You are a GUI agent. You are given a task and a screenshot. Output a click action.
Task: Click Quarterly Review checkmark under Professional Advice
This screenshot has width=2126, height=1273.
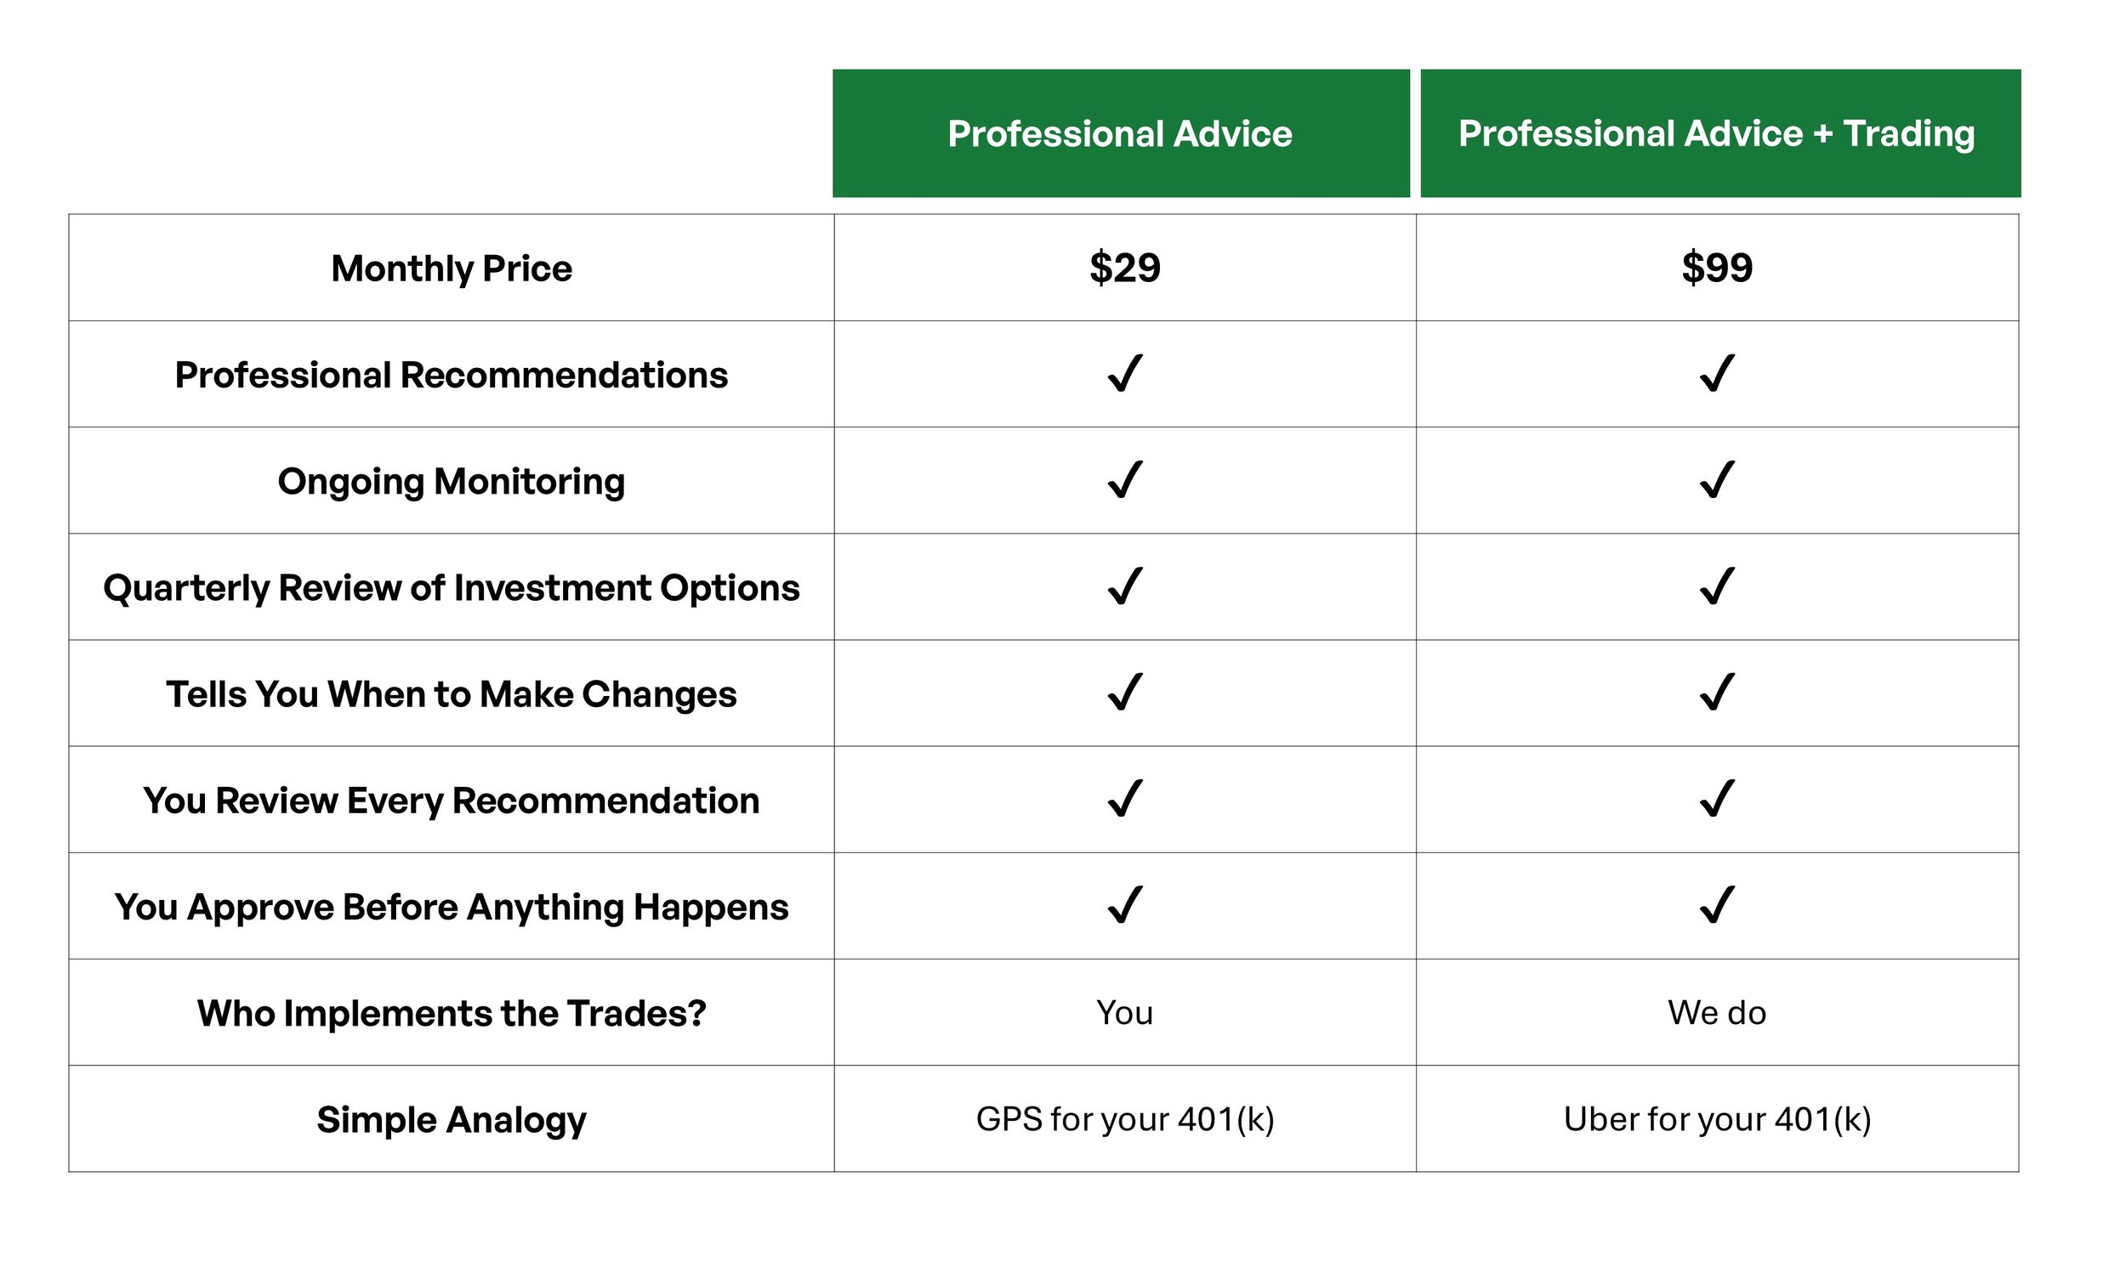point(1124,586)
